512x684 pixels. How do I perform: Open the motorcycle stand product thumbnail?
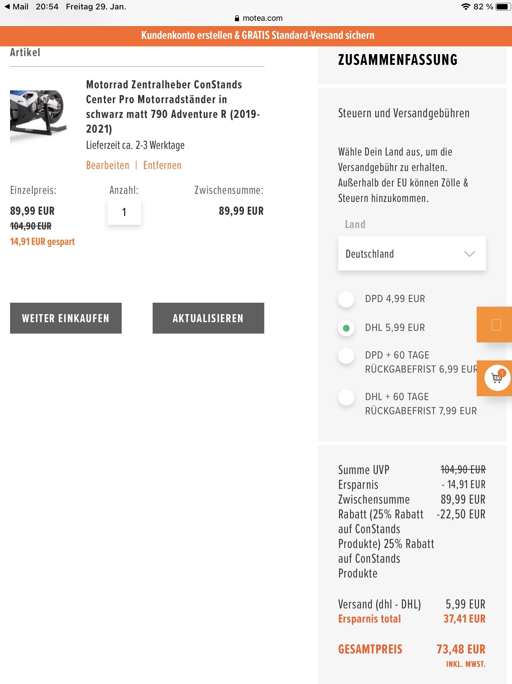38,113
